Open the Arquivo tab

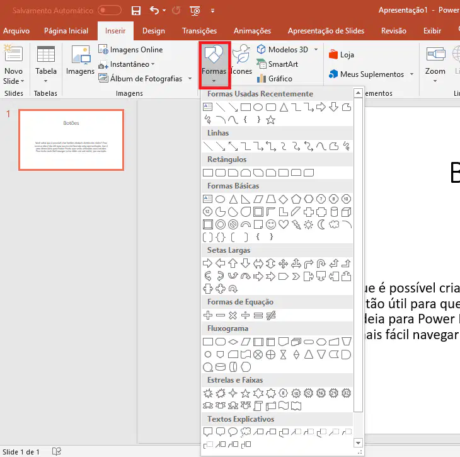click(x=16, y=31)
